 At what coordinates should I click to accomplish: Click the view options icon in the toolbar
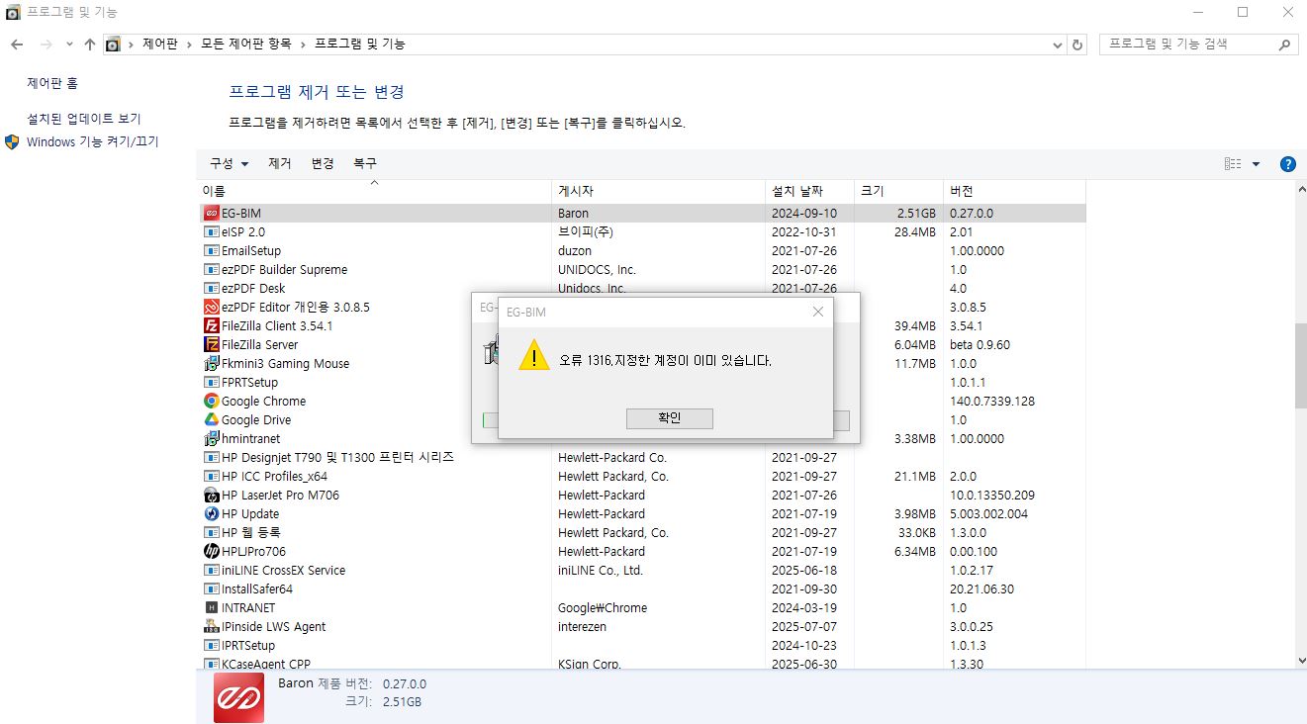click(1233, 164)
